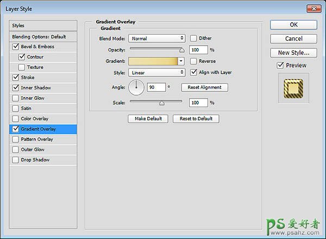Screen dimensions: 326x239
Task: Click the gold gradient swatch
Action: click(x=153, y=61)
